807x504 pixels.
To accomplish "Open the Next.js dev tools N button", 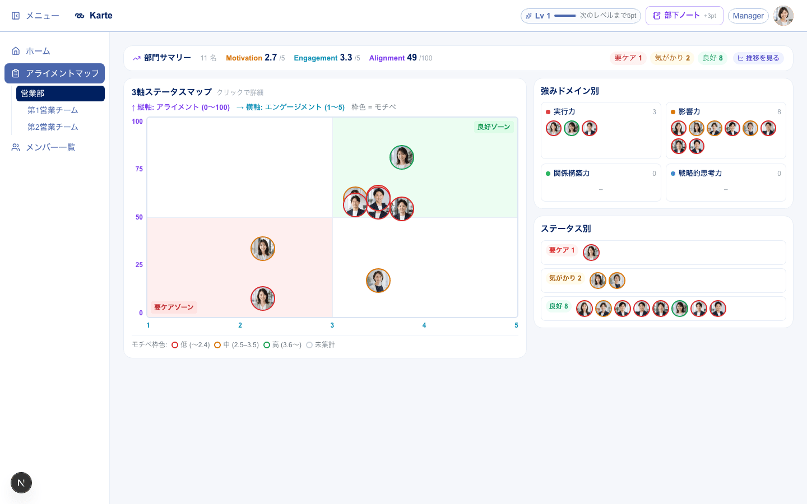I will (x=21, y=483).
